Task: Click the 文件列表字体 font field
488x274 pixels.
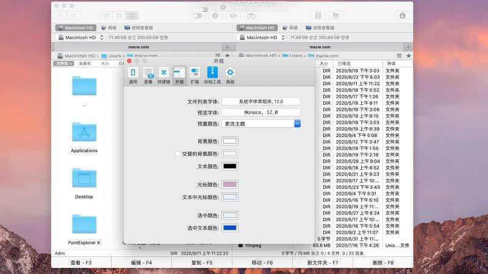Action: tap(261, 102)
